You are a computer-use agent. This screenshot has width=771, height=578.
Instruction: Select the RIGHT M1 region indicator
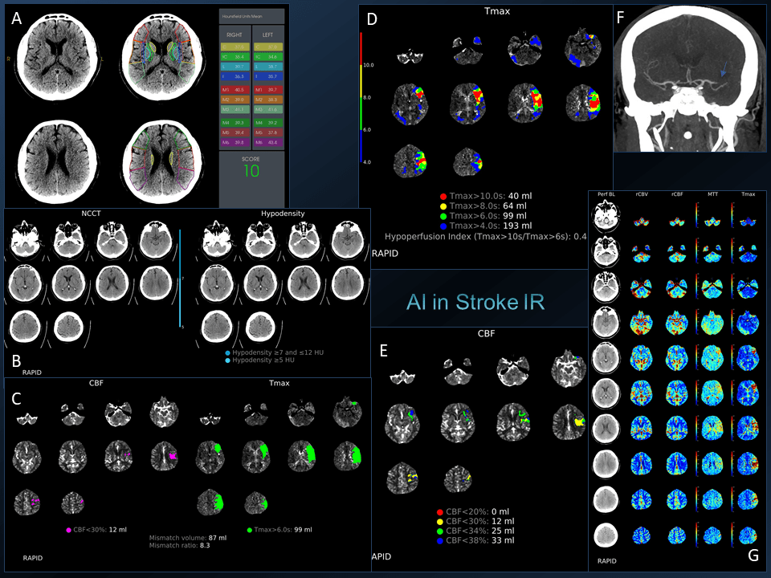[x=235, y=89]
